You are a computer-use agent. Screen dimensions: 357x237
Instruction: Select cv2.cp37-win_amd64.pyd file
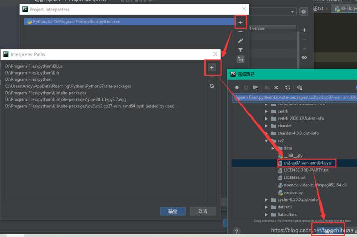(x=307, y=163)
